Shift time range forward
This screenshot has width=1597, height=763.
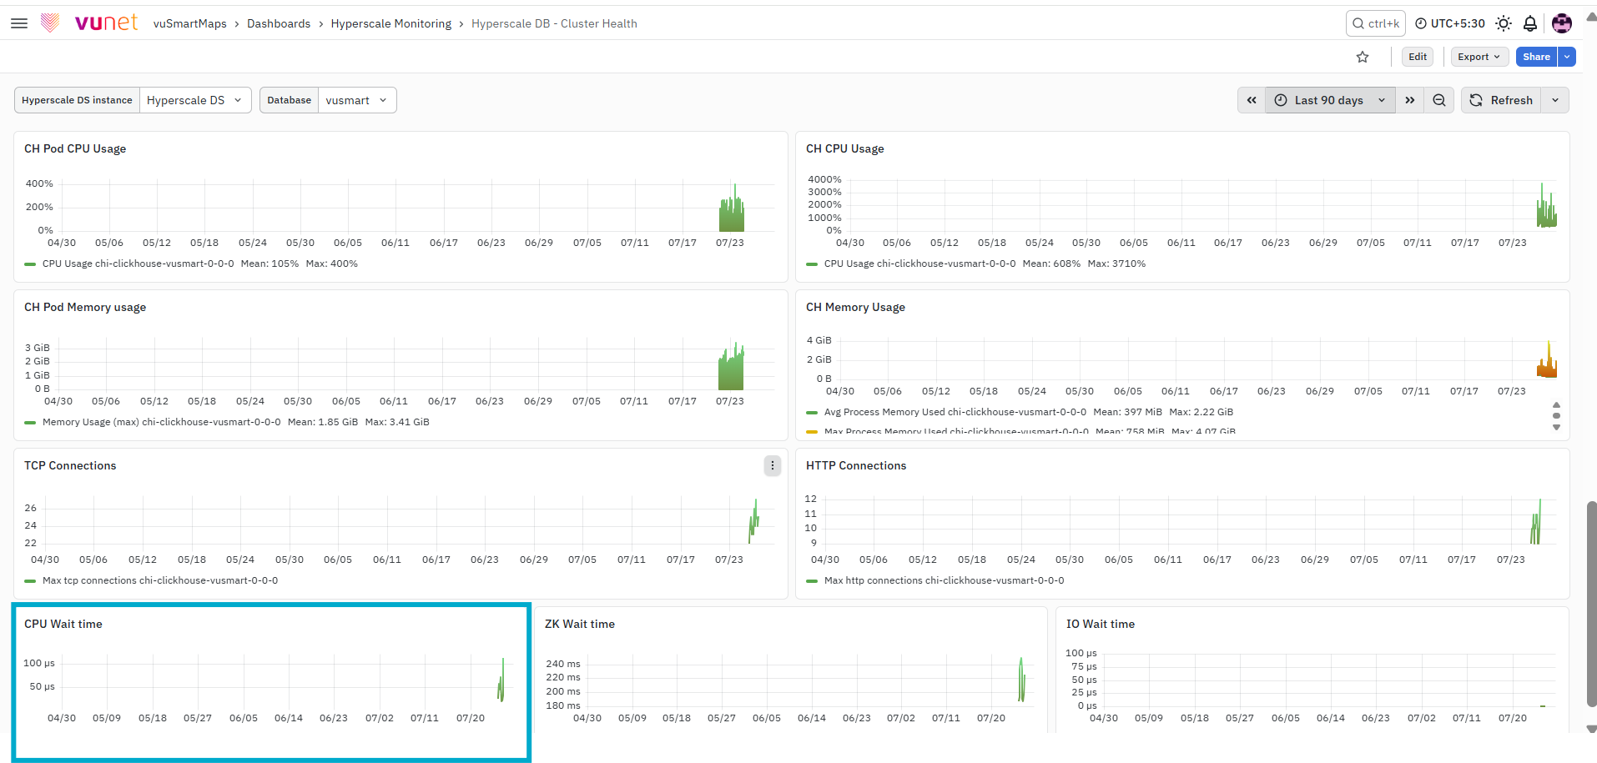pyautogui.click(x=1410, y=100)
